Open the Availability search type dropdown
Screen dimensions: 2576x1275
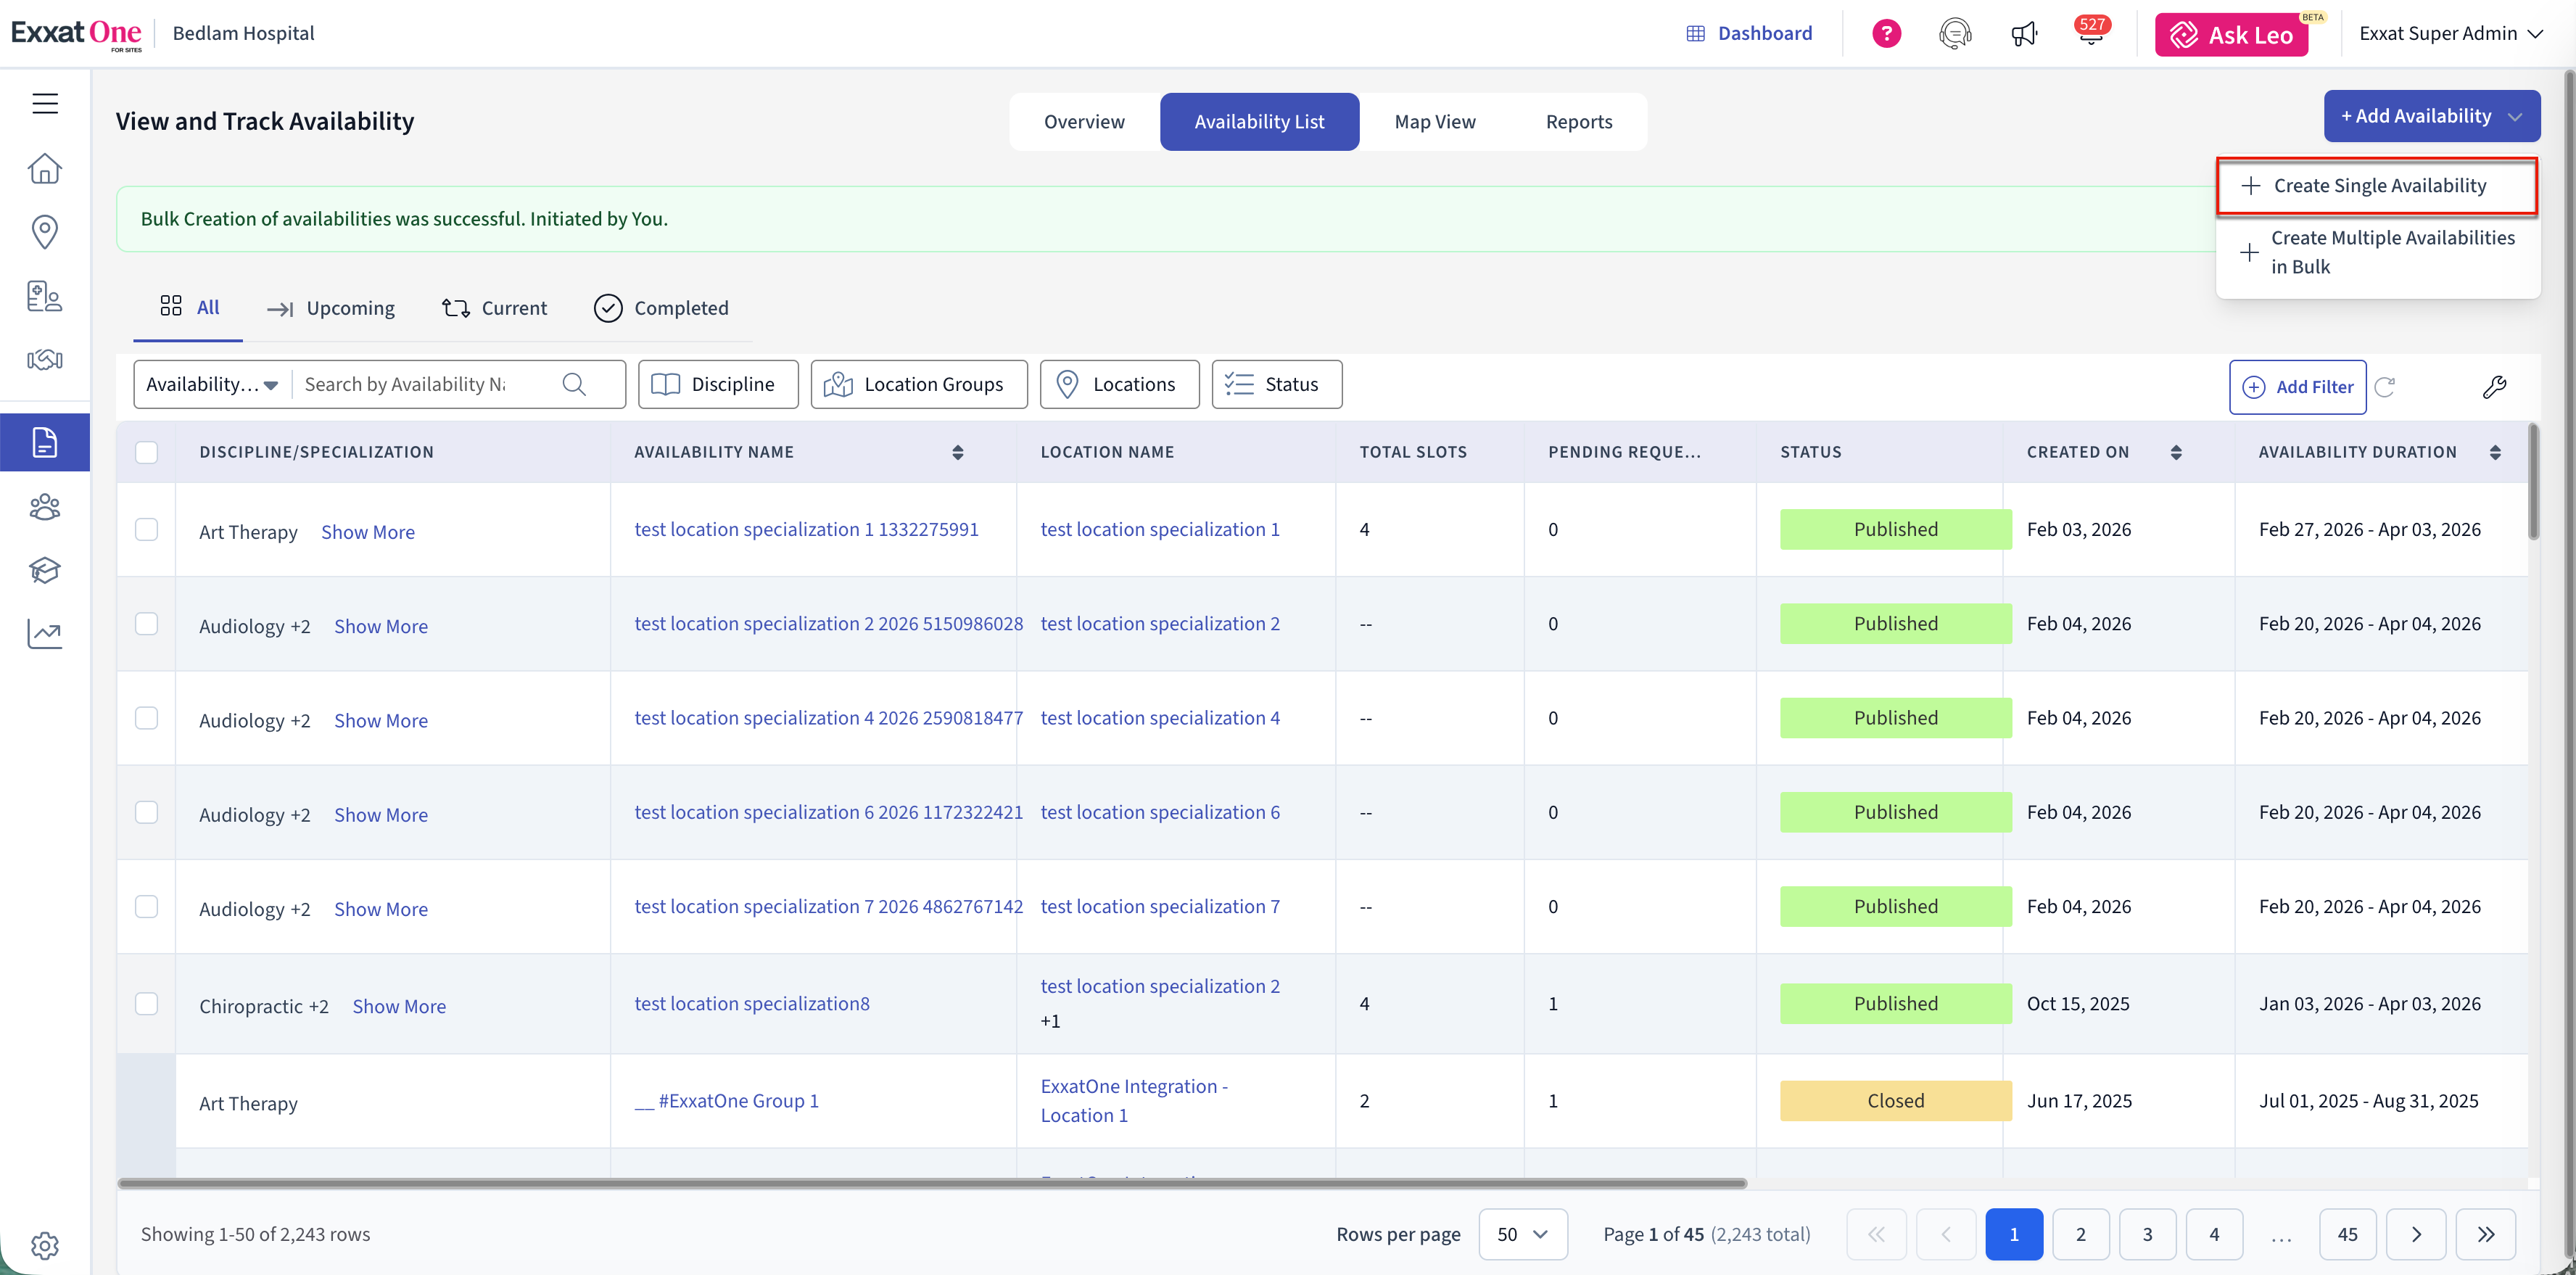point(212,384)
